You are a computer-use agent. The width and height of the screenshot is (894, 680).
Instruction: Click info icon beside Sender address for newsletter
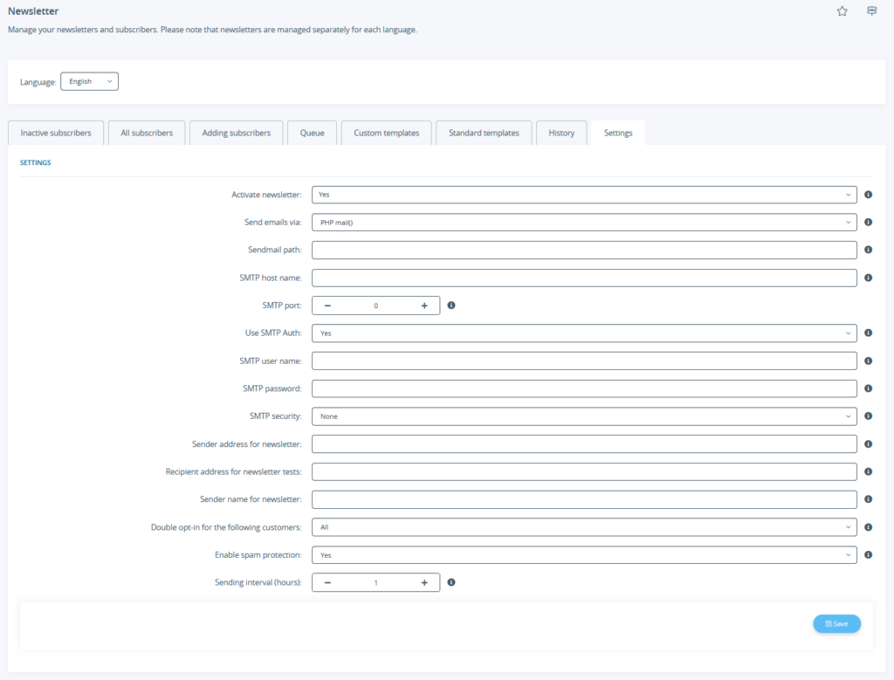point(868,443)
